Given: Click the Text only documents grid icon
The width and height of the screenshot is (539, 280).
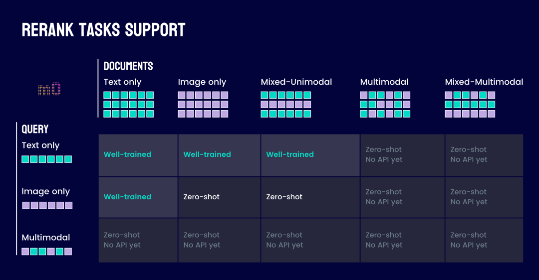Looking at the screenshot, I should pos(129,104).
